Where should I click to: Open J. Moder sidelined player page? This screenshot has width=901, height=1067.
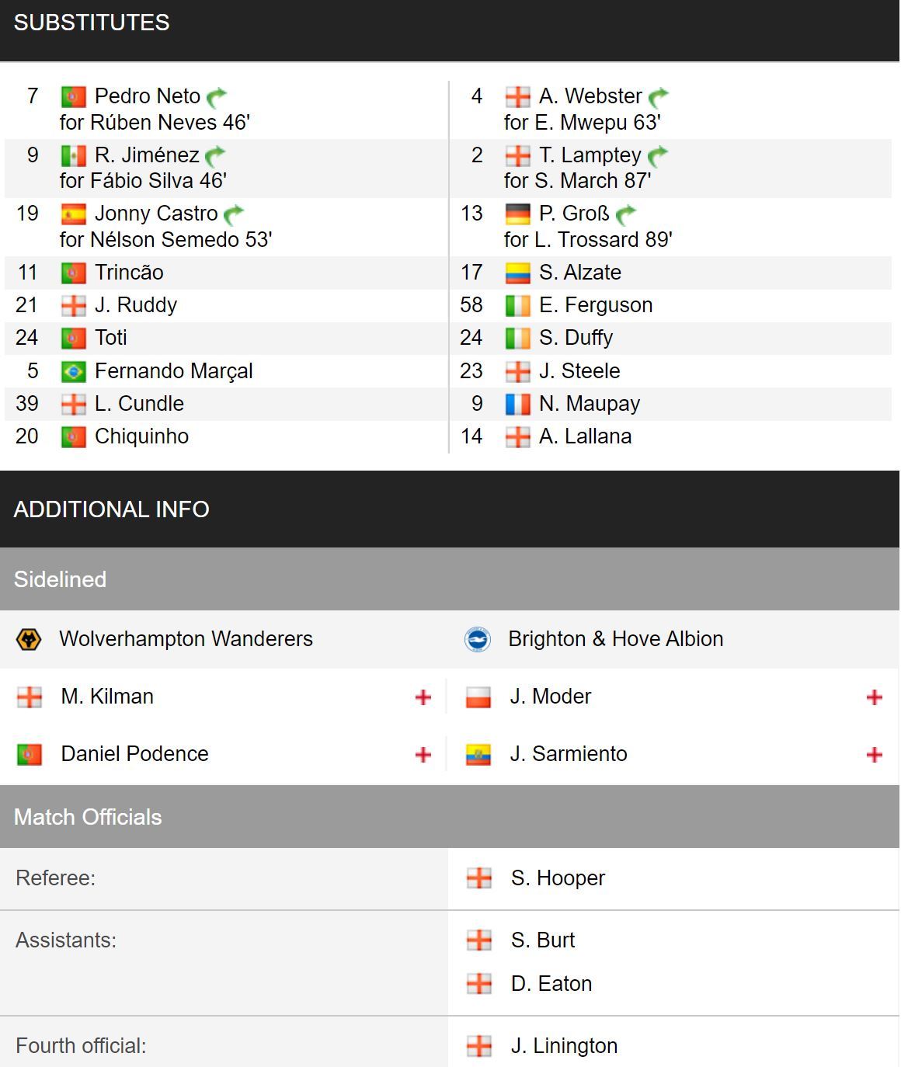point(551,697)
